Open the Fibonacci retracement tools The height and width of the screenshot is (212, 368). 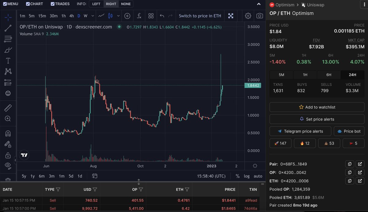pyautogui.click(x=8, y=39)
